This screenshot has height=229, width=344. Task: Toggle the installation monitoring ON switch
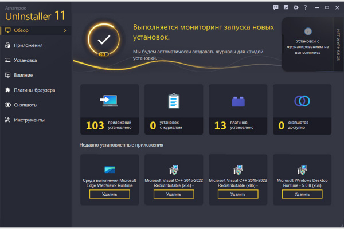[104, 54]
